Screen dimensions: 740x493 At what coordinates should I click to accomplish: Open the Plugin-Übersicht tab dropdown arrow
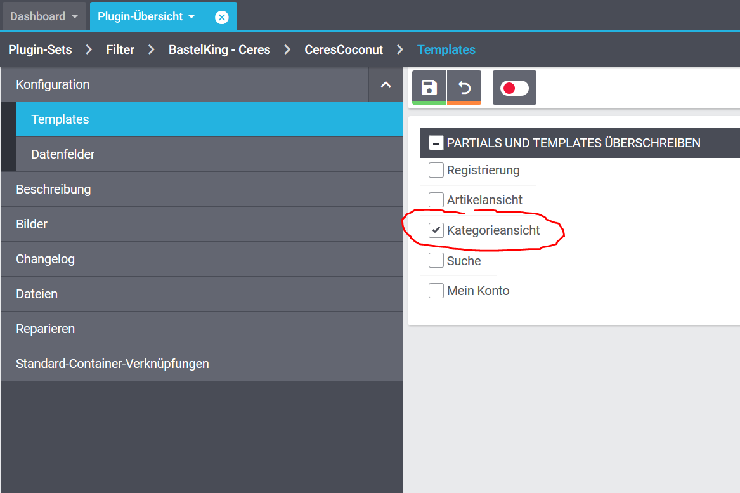tap(191, 16)
